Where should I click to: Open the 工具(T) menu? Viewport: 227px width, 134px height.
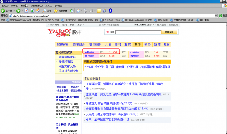(x=49, y=6)
